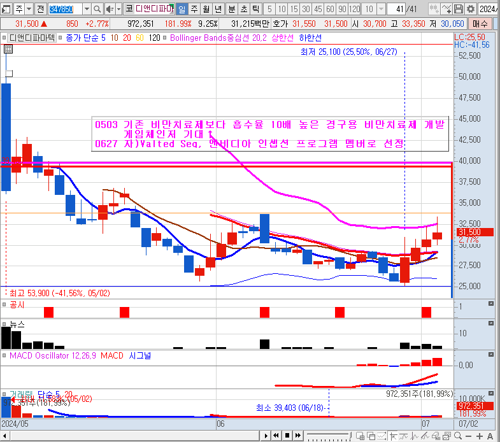Viewport: 500px width, 442px height.
Task: Click the text 'A' annotation icon
Action: pos(490,436)
